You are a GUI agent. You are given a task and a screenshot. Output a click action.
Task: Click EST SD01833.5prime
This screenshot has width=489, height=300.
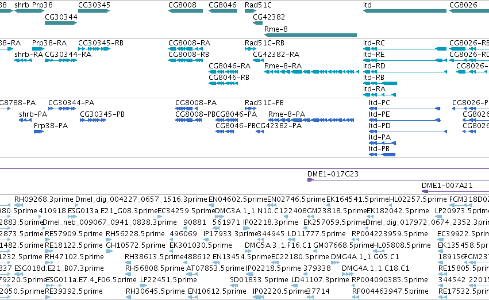pos(234,286)
